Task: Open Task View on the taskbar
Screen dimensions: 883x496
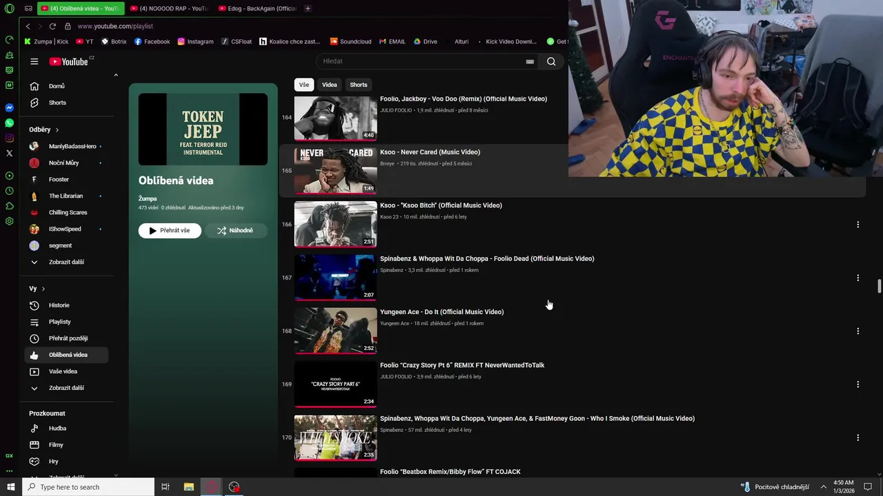Action: point(166,487)
